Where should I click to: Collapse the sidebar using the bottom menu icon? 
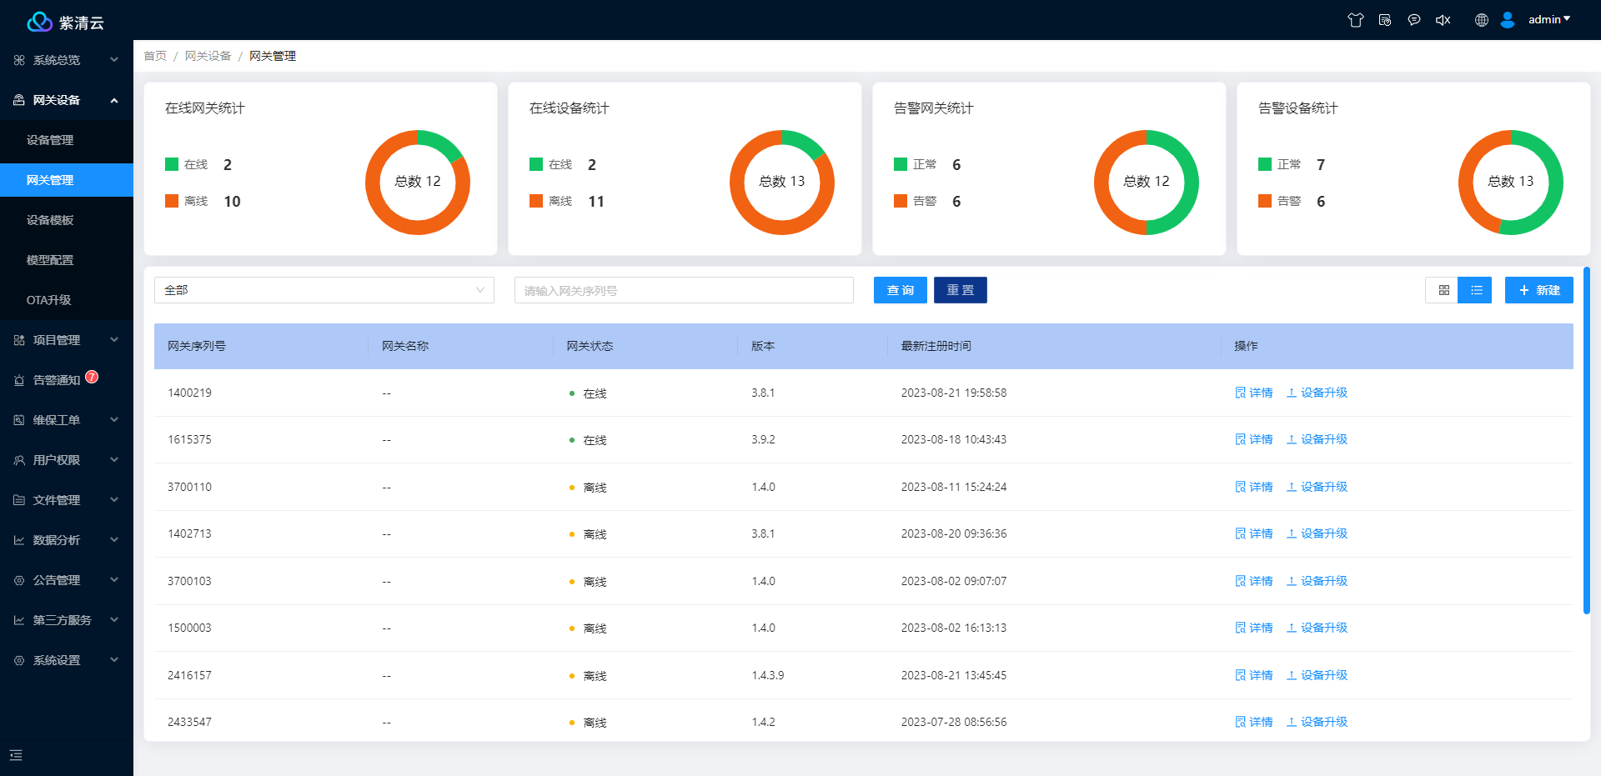click(x=16, y=755)
